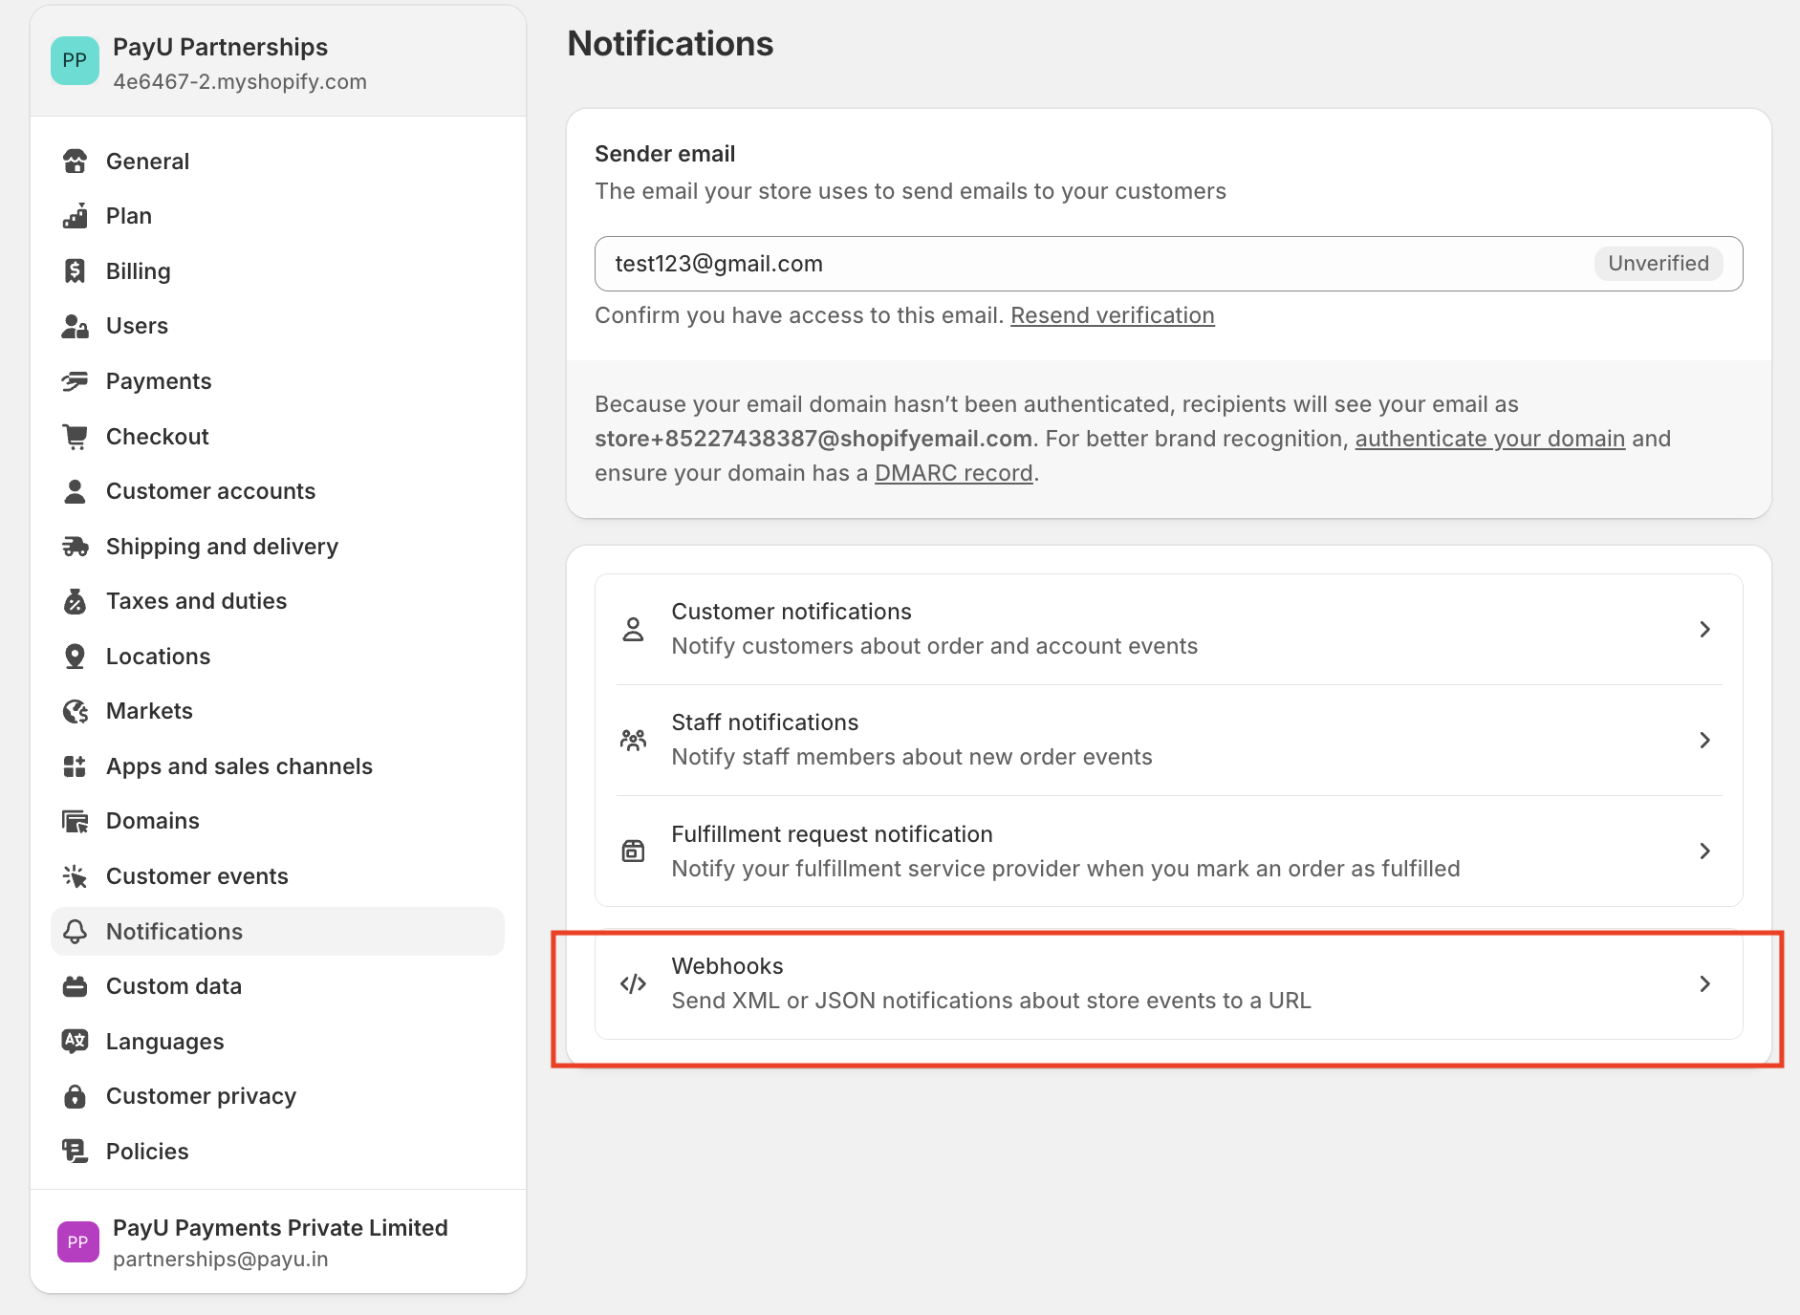Click the Languages translate icon
The image size is (1800, 1315).
tap(76, 1042)
